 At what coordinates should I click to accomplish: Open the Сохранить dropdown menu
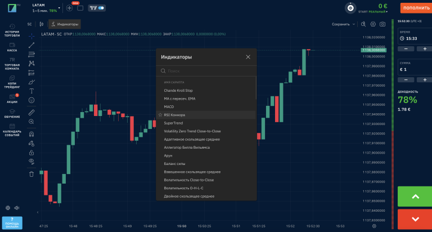click(x=343, y=25)
